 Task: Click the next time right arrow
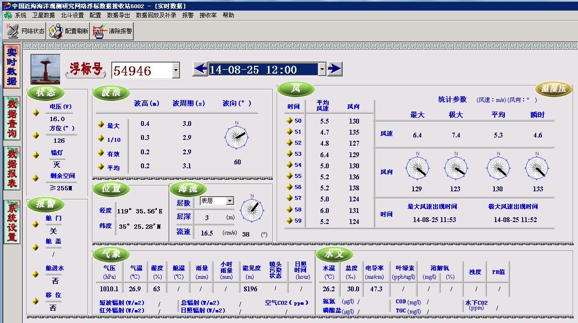pos(334,69)
